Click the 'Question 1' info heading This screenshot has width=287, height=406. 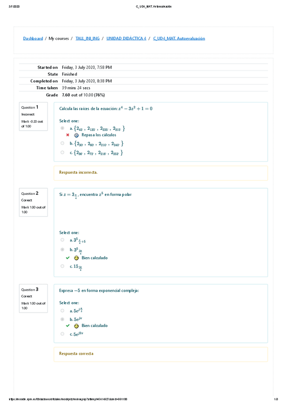pos(30,107)
